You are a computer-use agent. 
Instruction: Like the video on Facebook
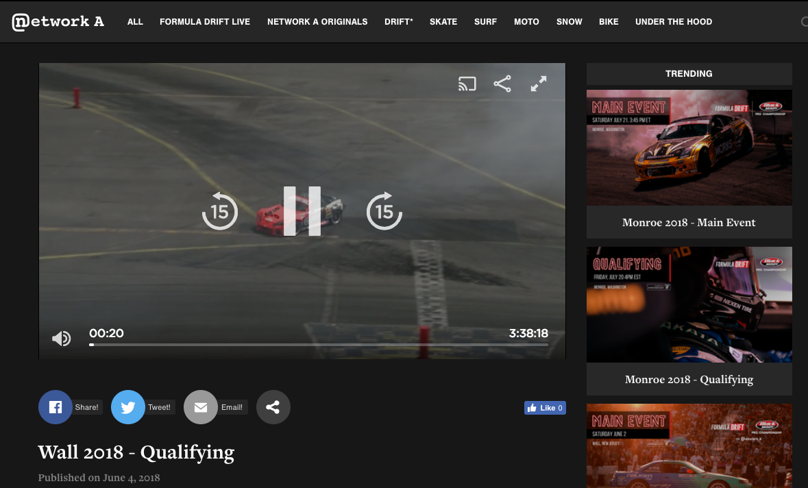pos(546,408)
